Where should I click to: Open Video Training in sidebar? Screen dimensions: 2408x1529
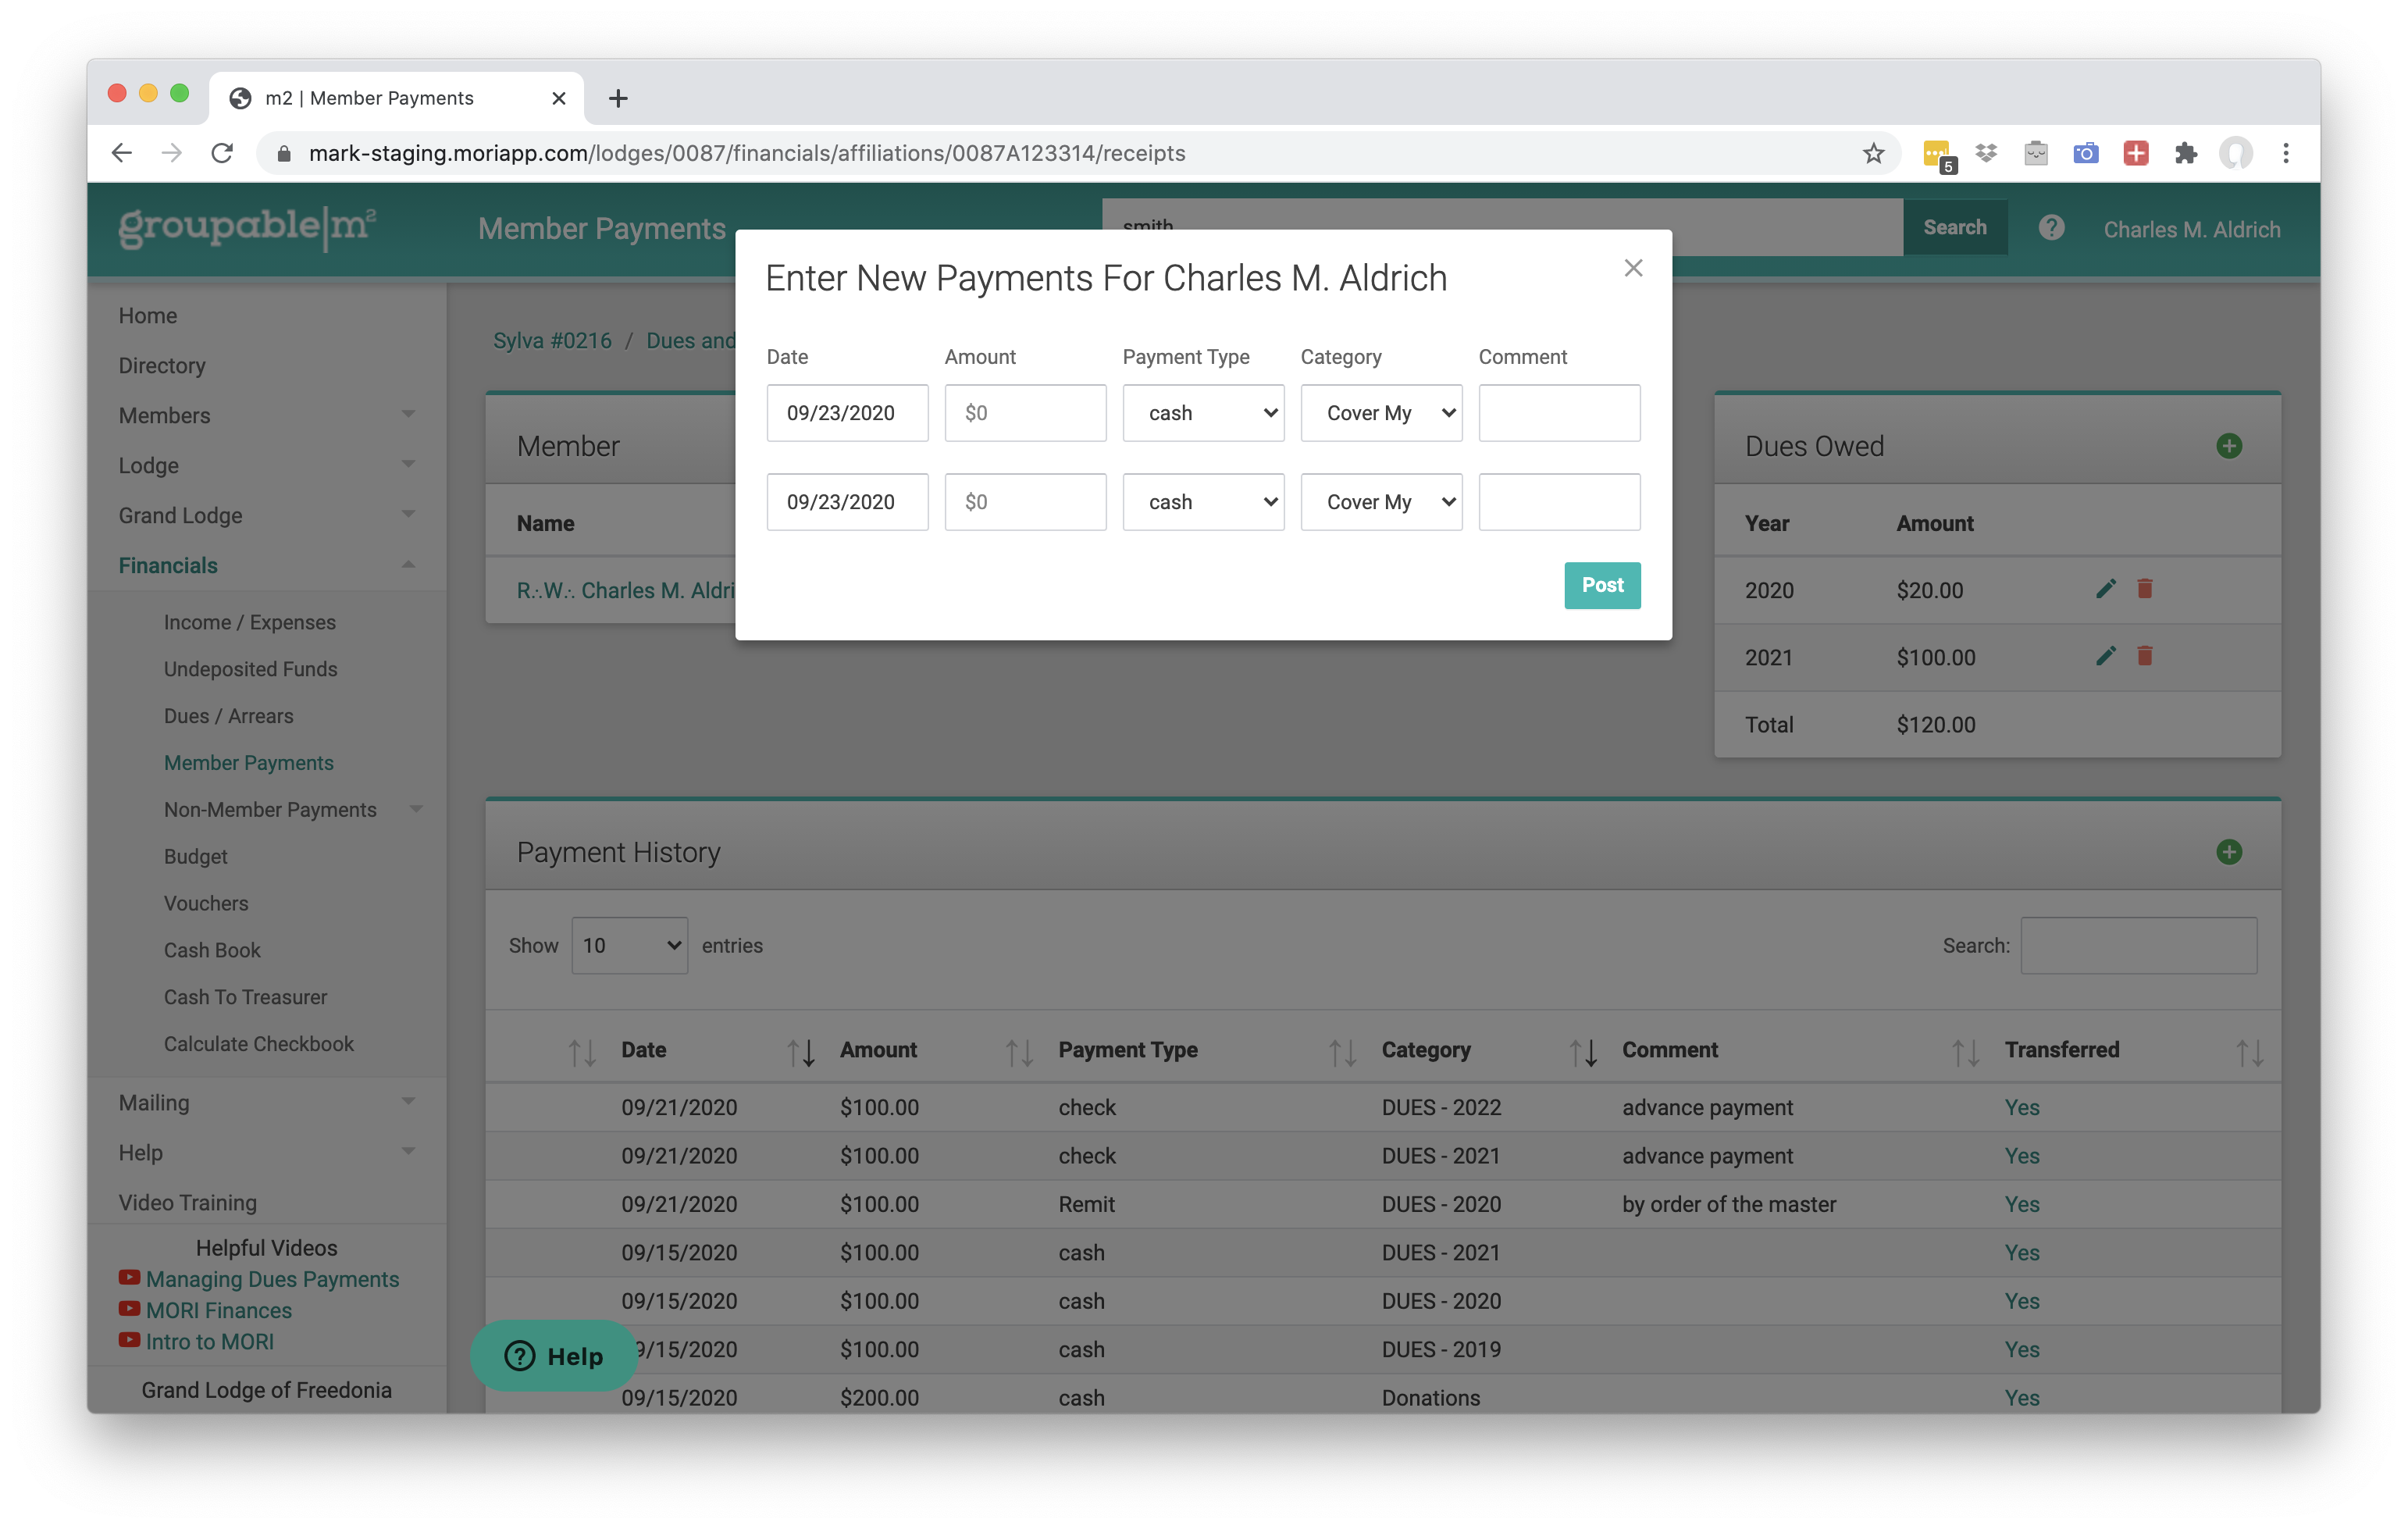[188, 1203]
